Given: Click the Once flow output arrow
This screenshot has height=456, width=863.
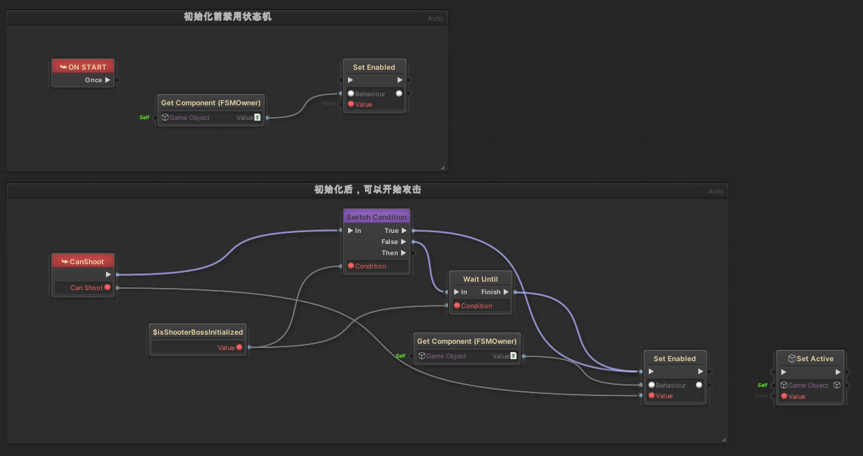Looking at the screenshot, I should (x=107, y=80).
